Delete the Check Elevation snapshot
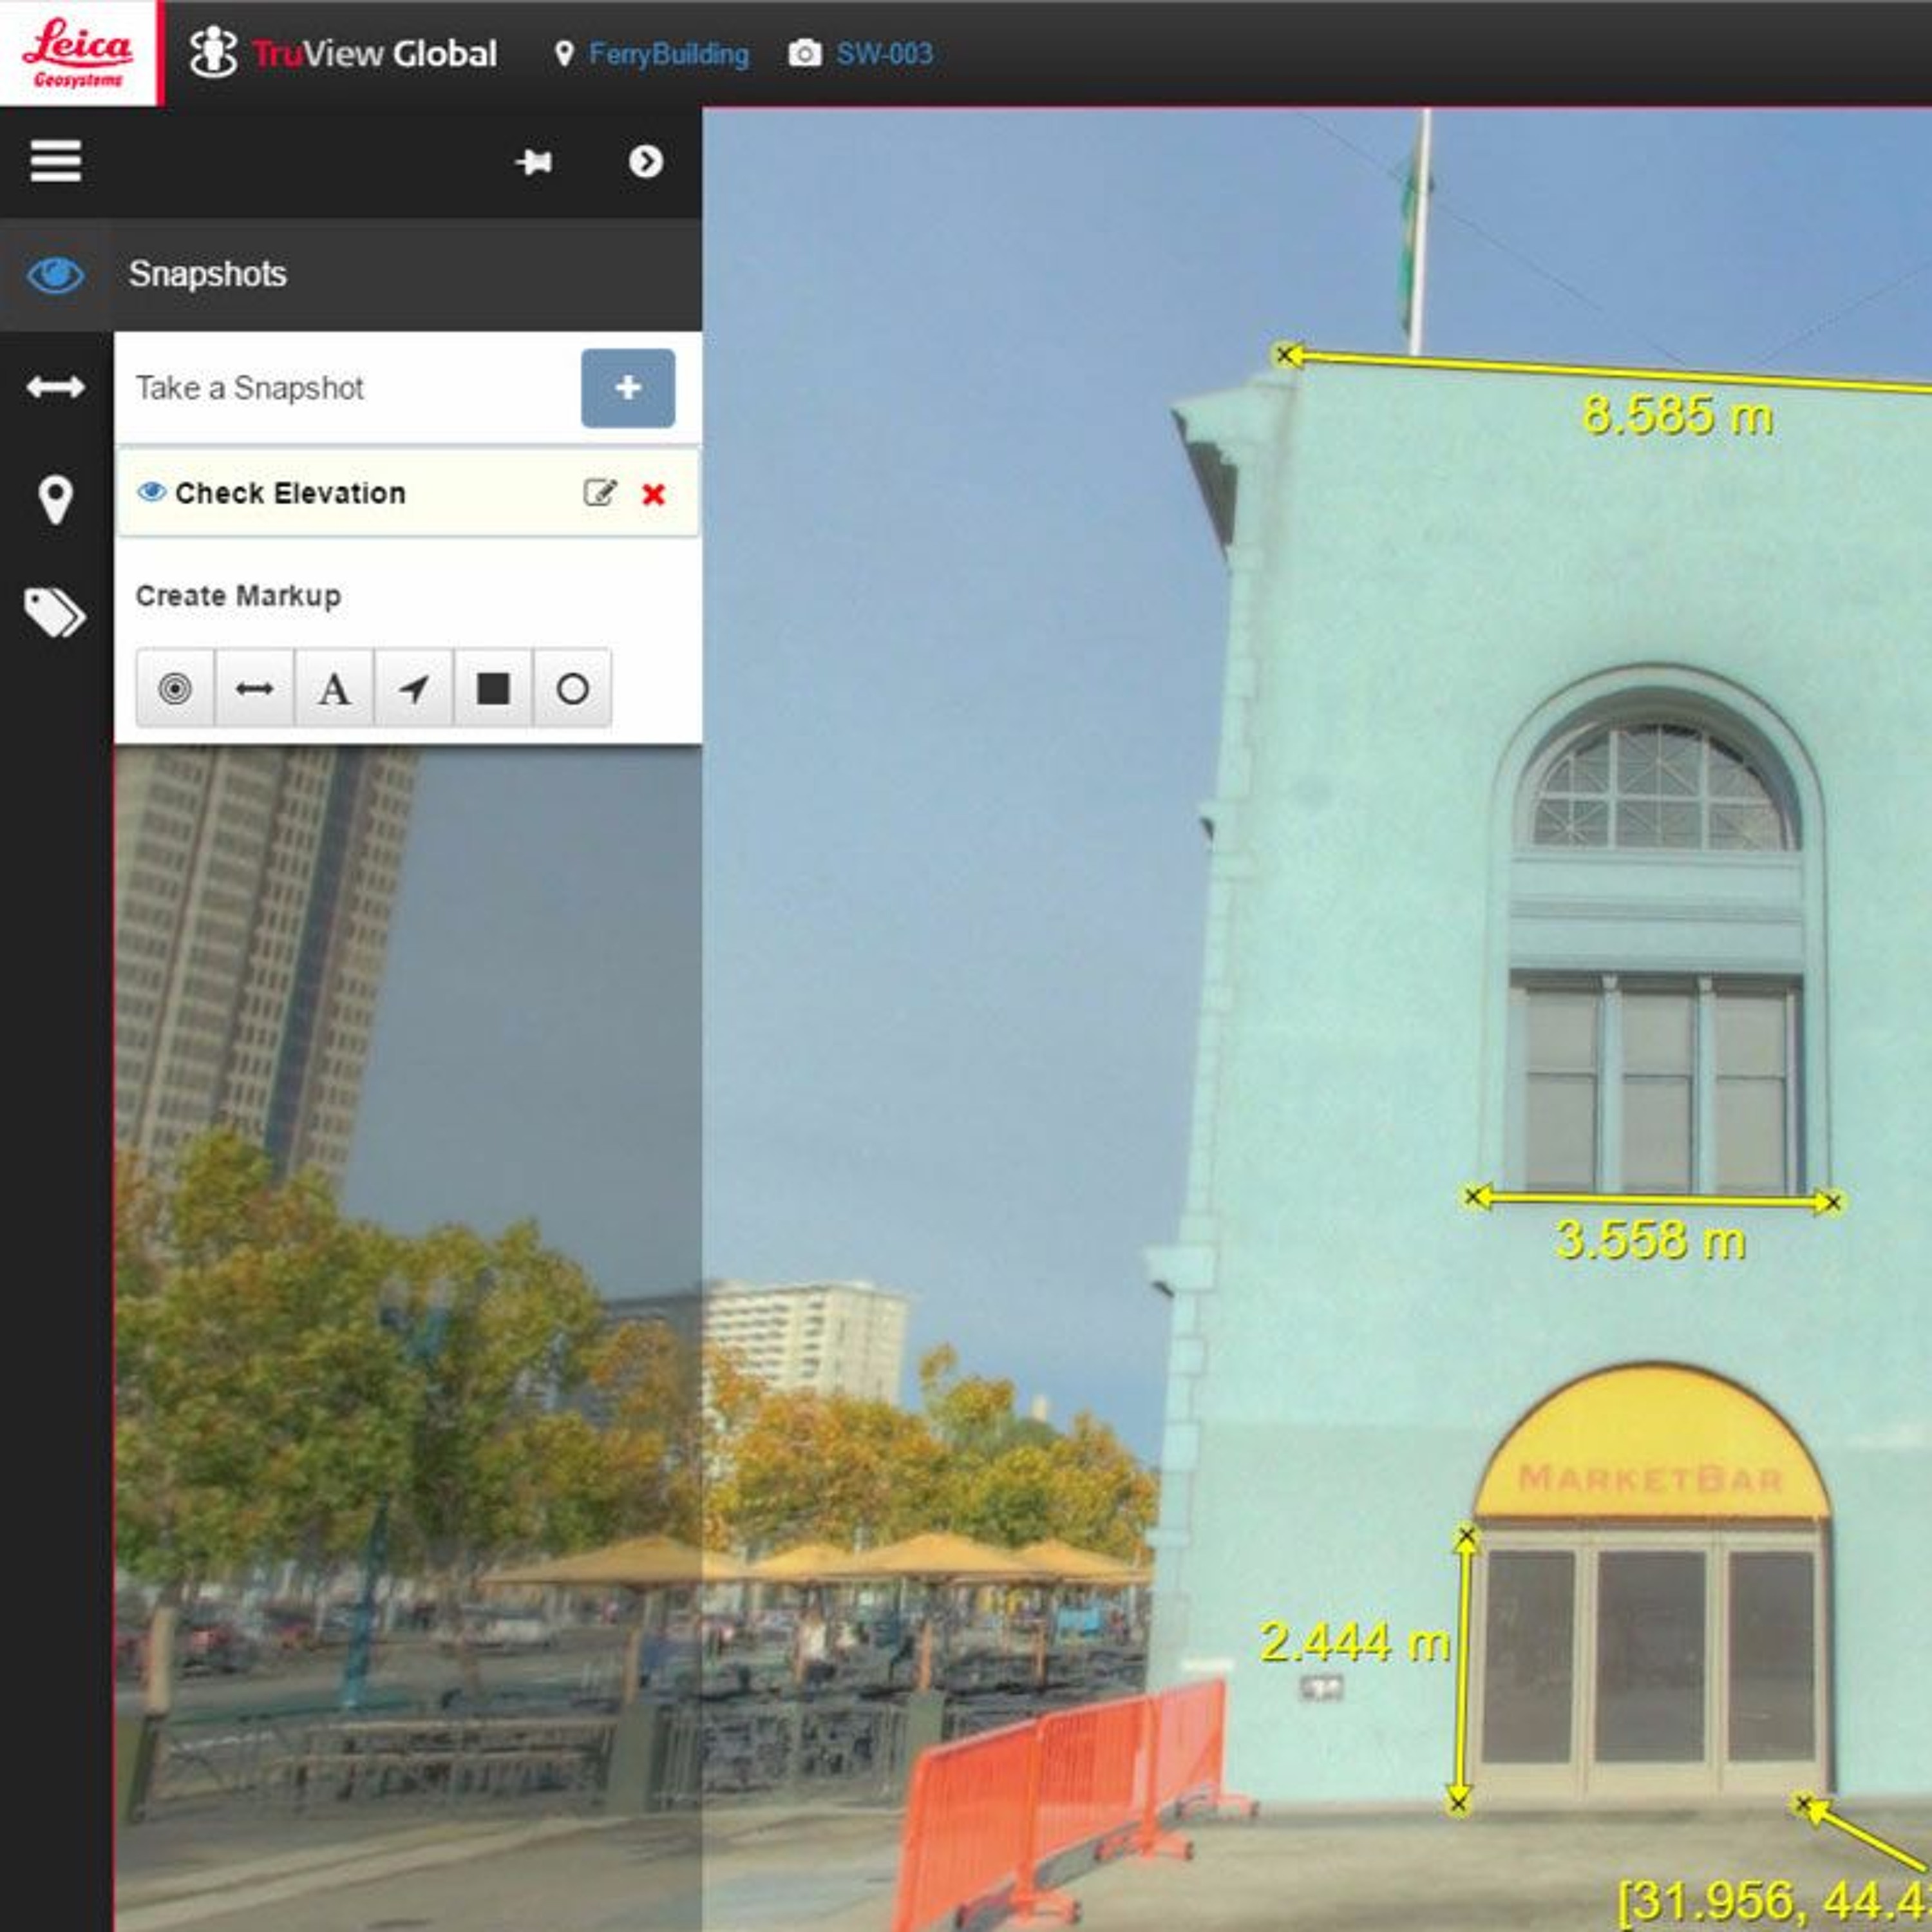1932x1932 pixels. click(653, 494)
